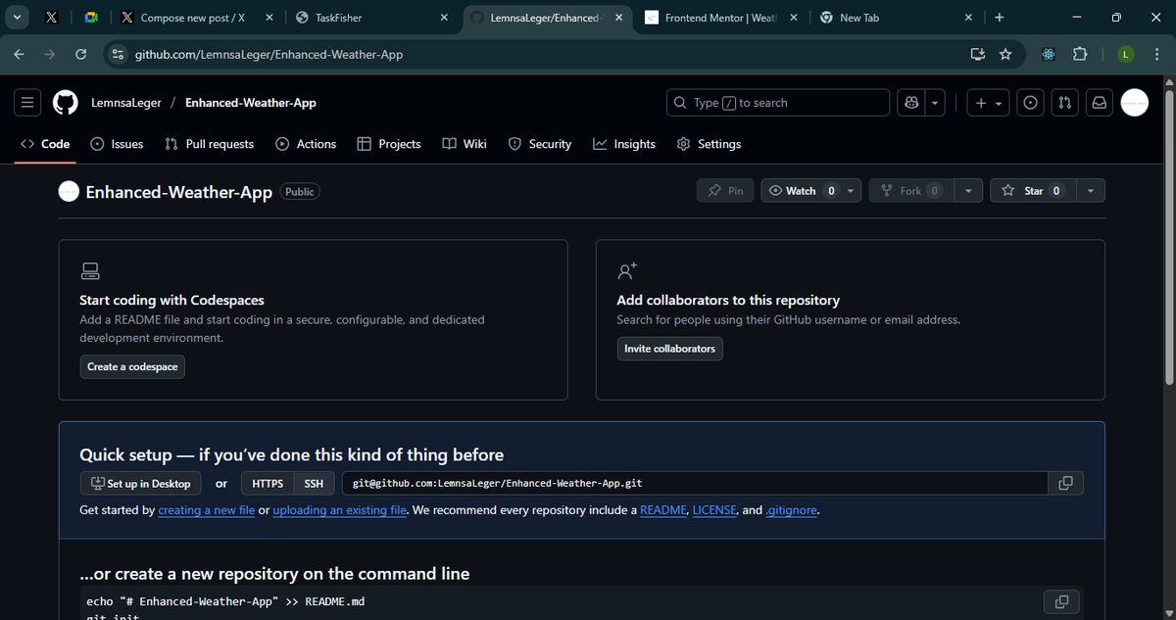Screen dimensions: 1176x620
Task: Open the Copilot chat icon in search bar
Action: click(x=910, y=102)
